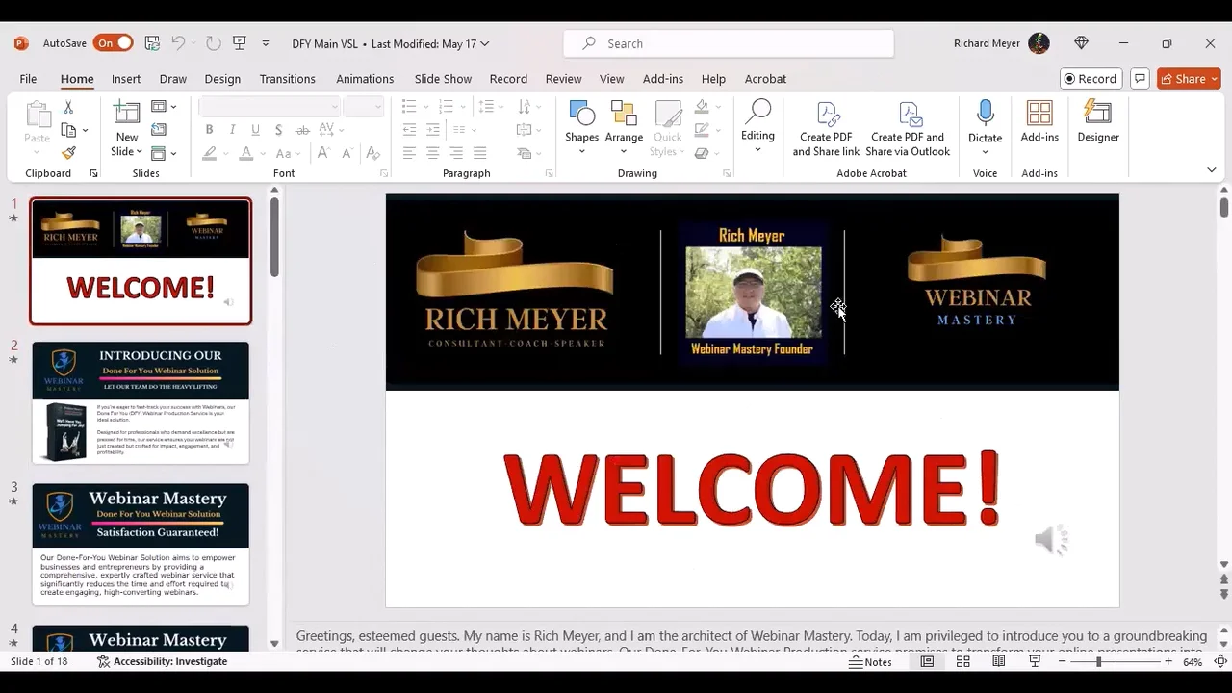
Task: Toggle Notes pane in status bar
Action: pos(871,662)
